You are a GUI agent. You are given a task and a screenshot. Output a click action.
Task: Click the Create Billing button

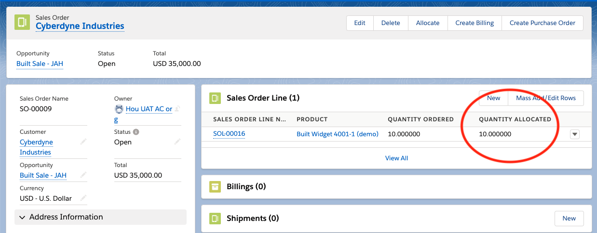click(x=475, y=23)
